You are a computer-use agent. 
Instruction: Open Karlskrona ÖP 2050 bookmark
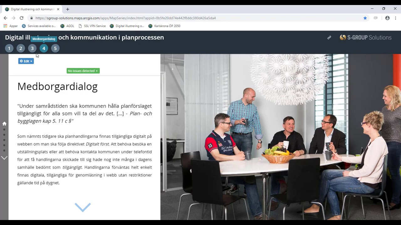(x=164, y=26)
